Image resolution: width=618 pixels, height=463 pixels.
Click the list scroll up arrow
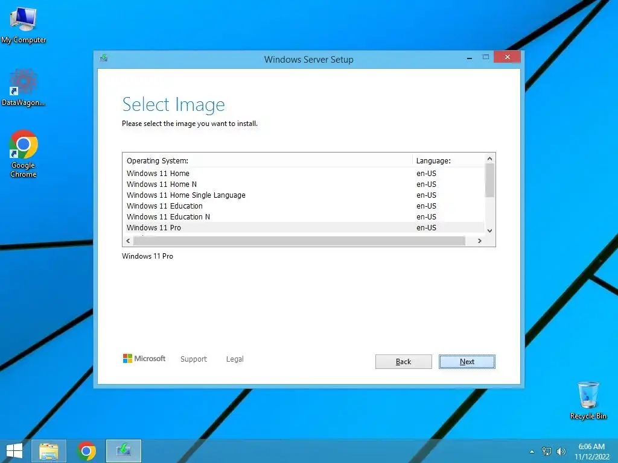pos(489,159)
